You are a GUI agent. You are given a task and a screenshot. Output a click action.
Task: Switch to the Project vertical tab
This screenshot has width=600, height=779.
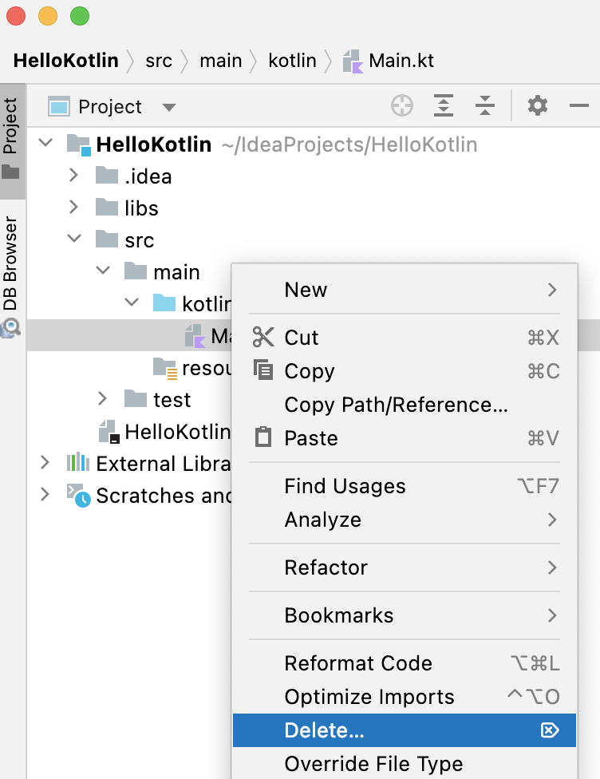11,140
